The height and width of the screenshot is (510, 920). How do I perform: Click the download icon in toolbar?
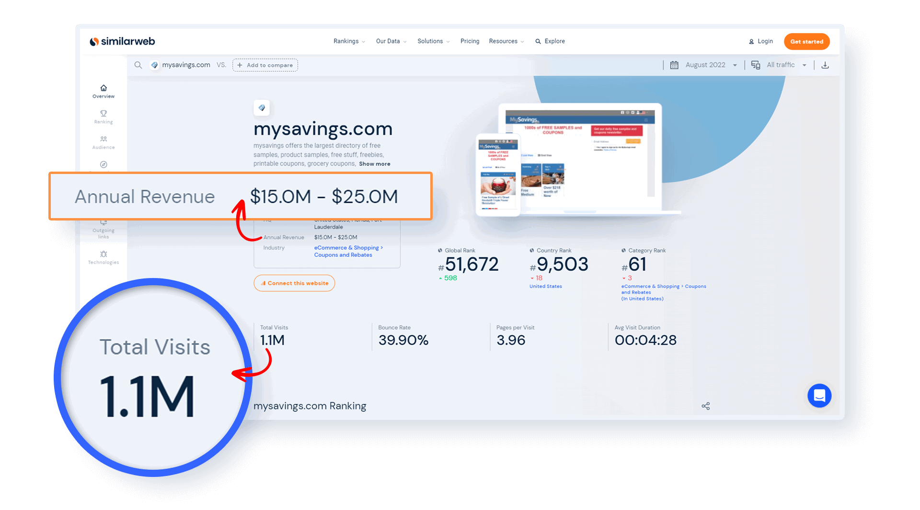(x=825, y=65)
